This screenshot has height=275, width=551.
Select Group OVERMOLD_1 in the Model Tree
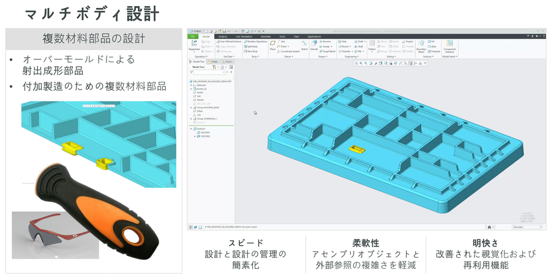tap(206, 119)
